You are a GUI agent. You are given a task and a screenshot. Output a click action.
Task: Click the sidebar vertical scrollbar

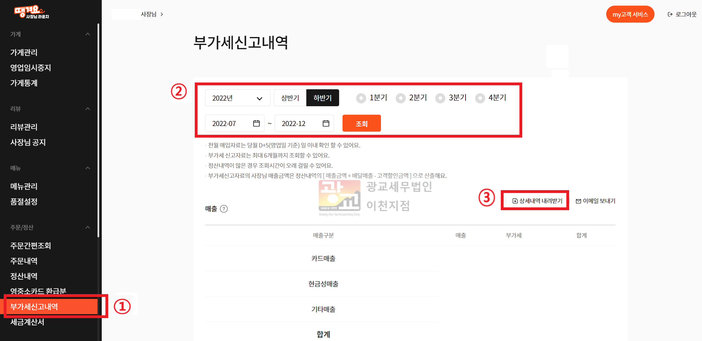pyautogui.click(x=98, y=130)
